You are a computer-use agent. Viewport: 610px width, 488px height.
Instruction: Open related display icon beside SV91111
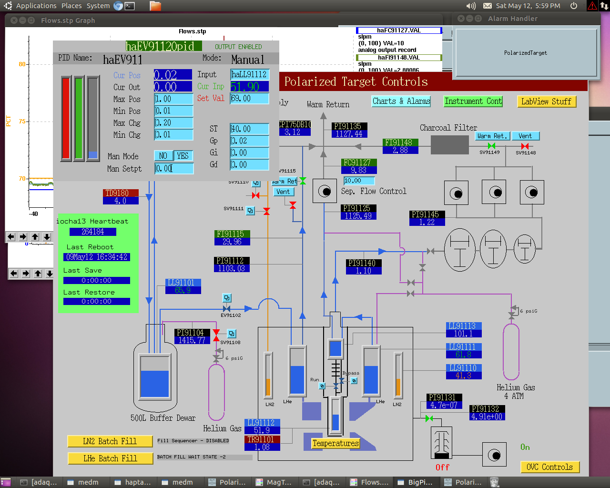tap(250, 210)
